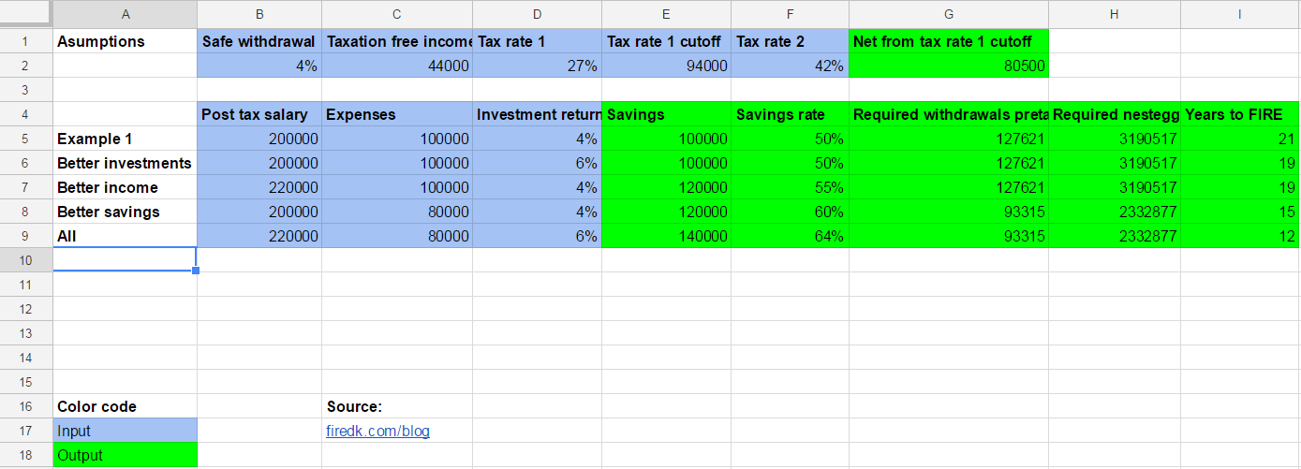The width and height of the screenshot is (1301, 469).
Task: Select row 5 header
Action: coord(25,139)
